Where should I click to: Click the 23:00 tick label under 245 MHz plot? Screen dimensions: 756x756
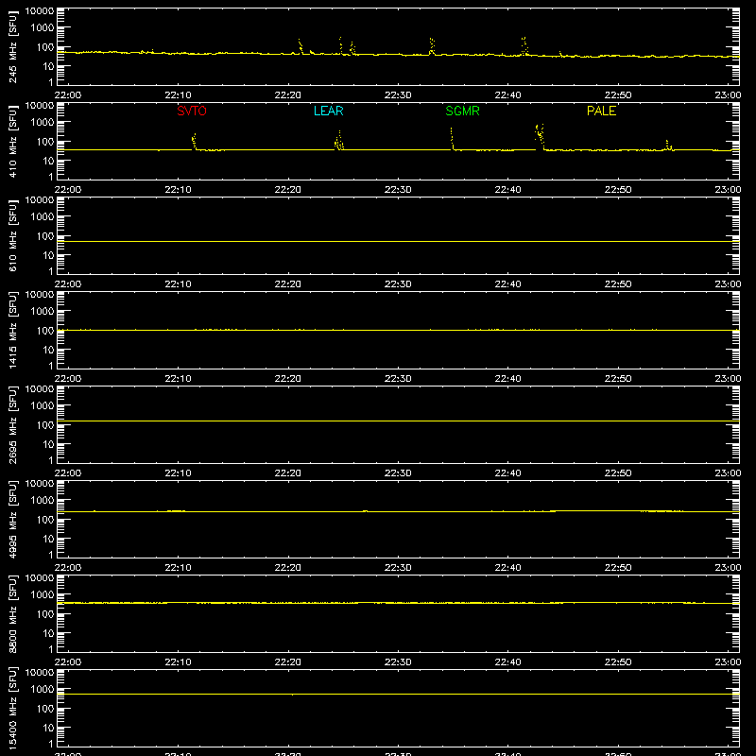coord(728,95)
